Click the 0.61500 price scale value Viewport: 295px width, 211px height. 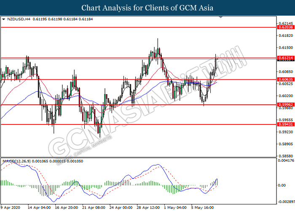tap(286, 48)
